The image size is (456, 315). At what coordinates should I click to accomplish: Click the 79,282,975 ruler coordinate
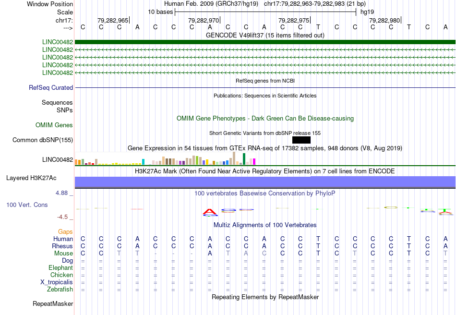click(x=294, y=20)
